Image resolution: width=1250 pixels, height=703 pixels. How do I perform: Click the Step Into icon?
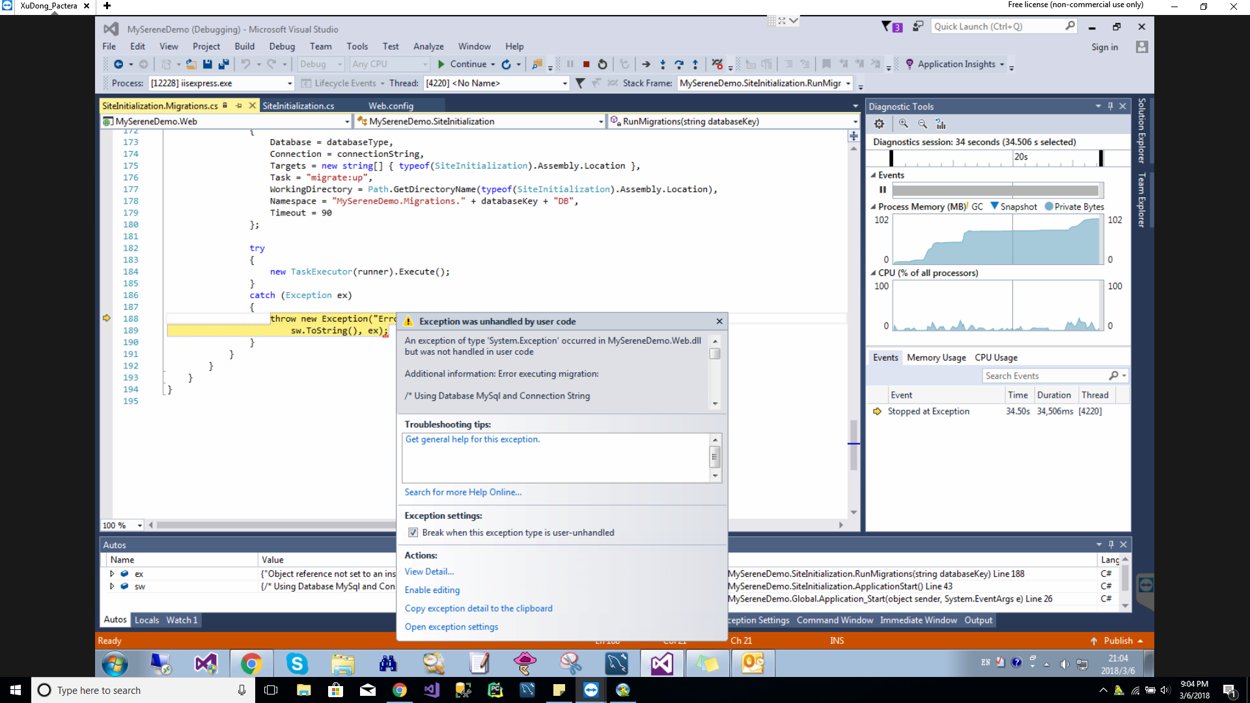[663, 64]
